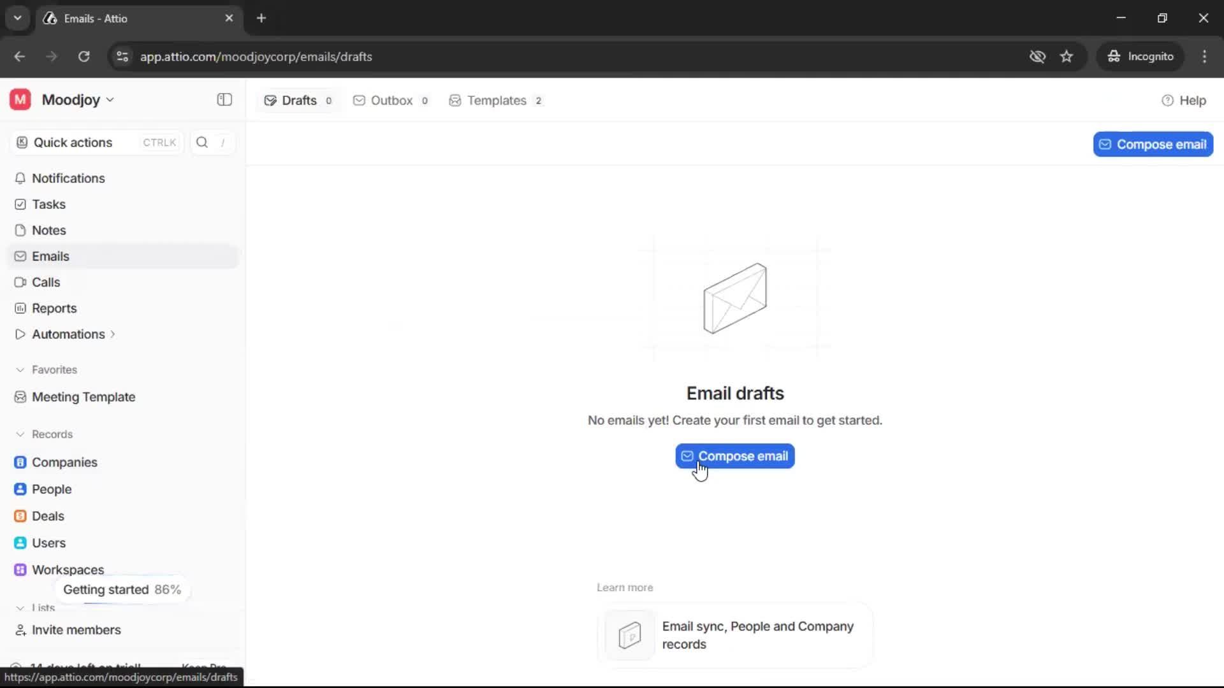
Task: Open Chrome three-dot menu
Action: coord(1204,57)
